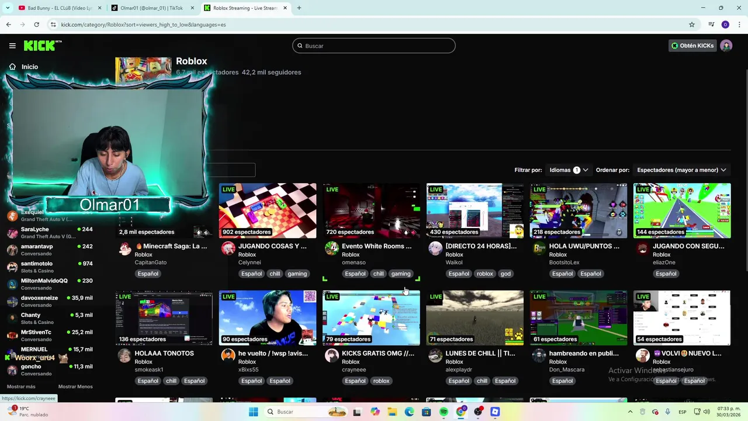Open MrStivenTc channel in sidebar
The width and height of the screenshot is (748, 421).
[50, 336]
